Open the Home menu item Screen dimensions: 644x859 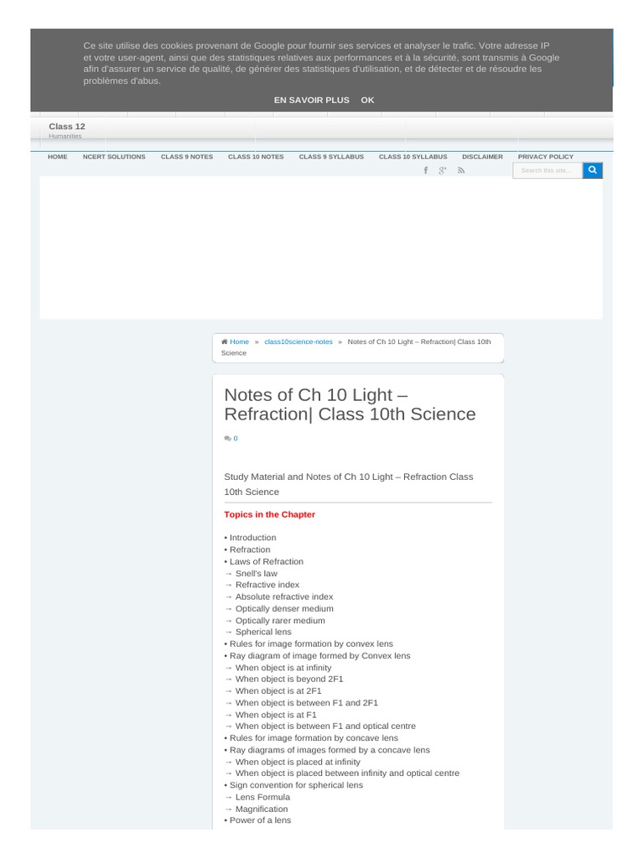coord(58,157)
